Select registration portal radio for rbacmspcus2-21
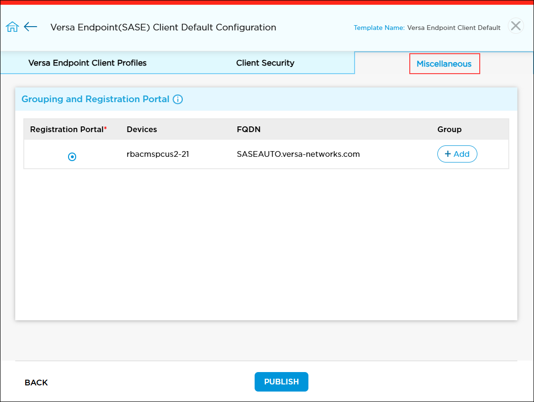The image size is (534, 402). [x=72, y=156]
